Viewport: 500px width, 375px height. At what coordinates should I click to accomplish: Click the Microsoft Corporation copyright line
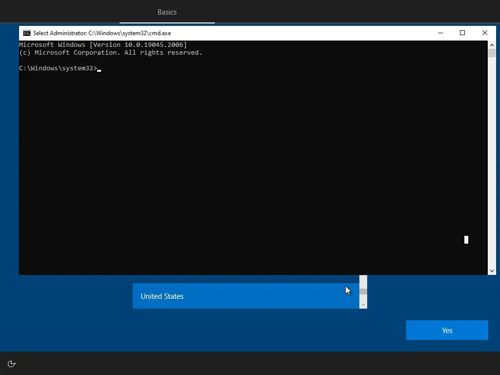tap(111, 53)
